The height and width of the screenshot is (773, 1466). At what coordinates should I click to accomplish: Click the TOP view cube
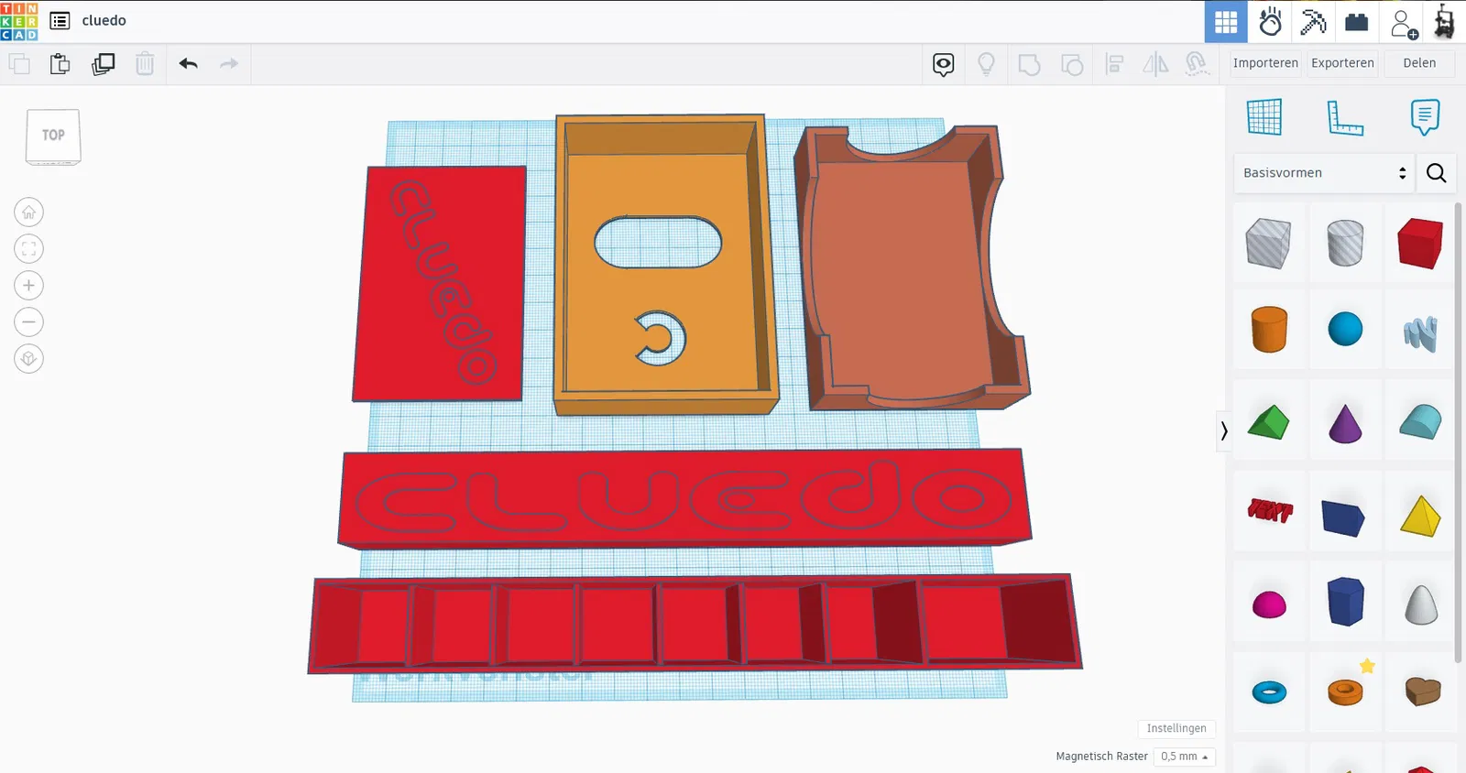[53, 136]
